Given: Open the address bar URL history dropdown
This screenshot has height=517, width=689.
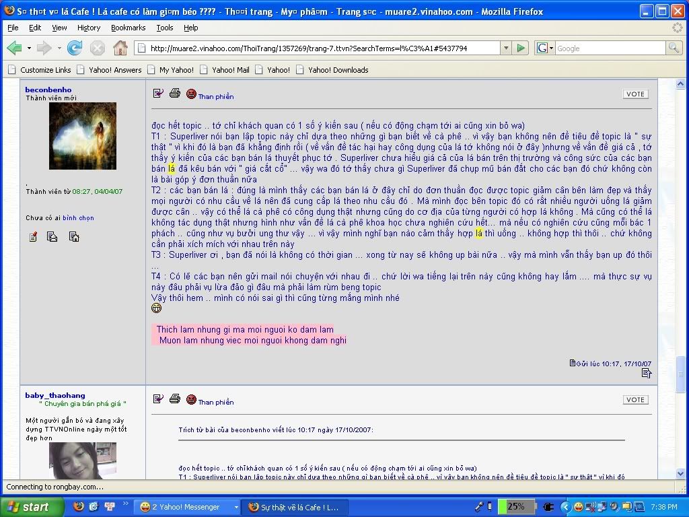Looking at the screenshot, I should 506,48.
